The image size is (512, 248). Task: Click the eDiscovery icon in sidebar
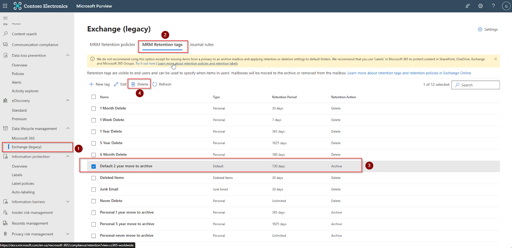point(5,100)
